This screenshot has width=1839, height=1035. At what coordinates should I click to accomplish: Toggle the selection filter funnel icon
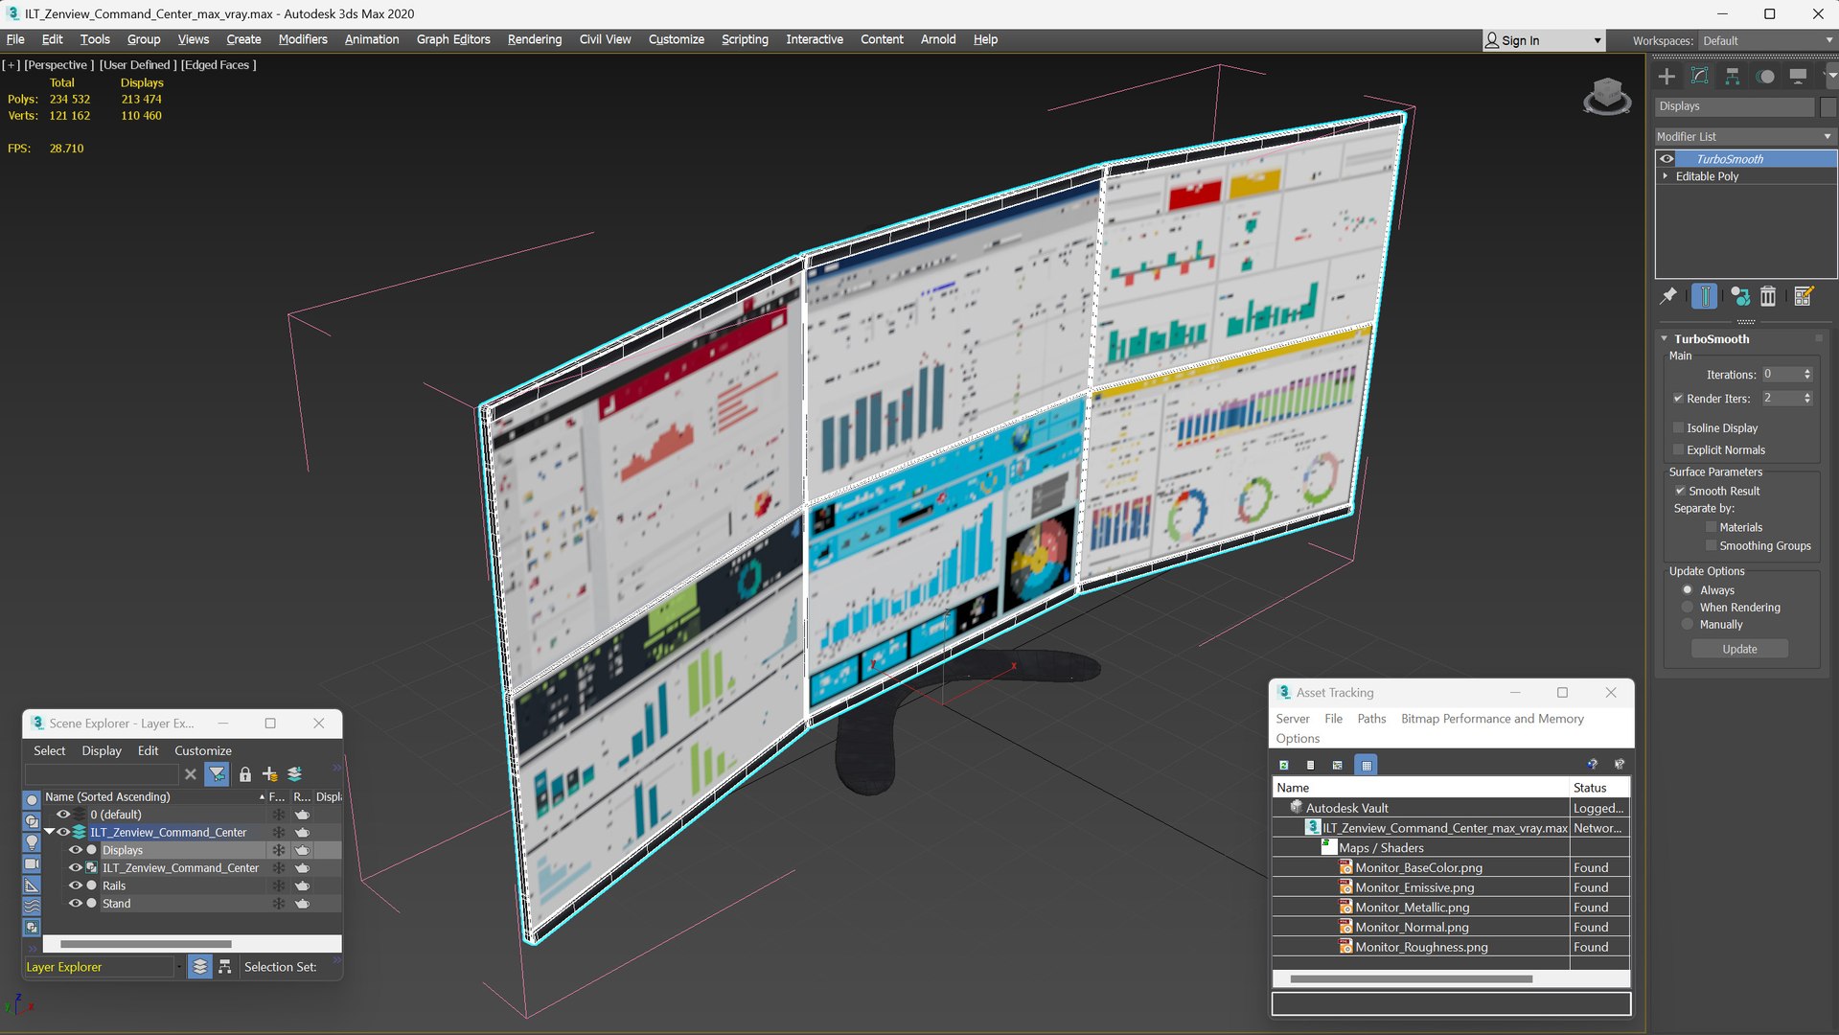(218, 774)
